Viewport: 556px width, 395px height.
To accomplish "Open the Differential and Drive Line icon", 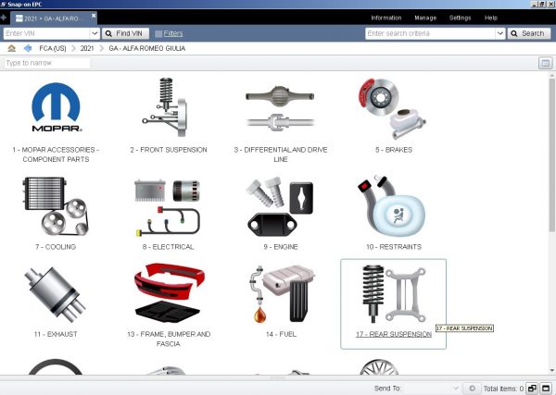I will point(280,108).
